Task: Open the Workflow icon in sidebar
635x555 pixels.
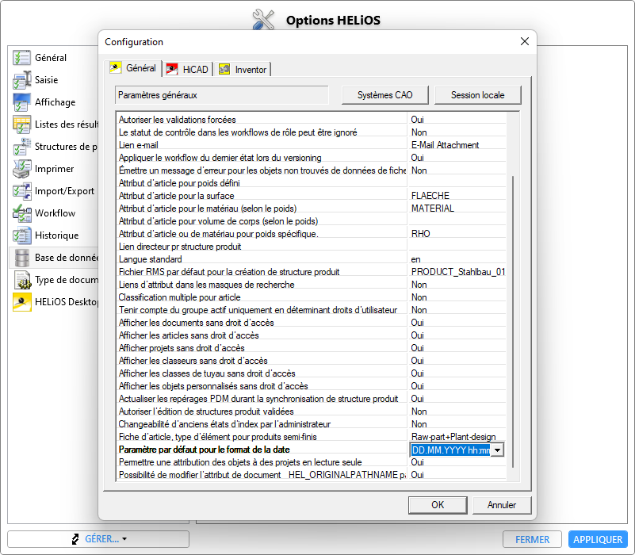Action: click(21, 213)
